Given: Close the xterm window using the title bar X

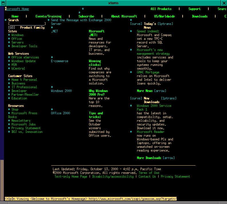Looking at the screenshot, I should tap(224, 3).
